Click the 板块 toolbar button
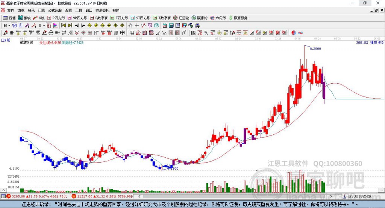Screen dimensions: 385x208 (24, 18)
